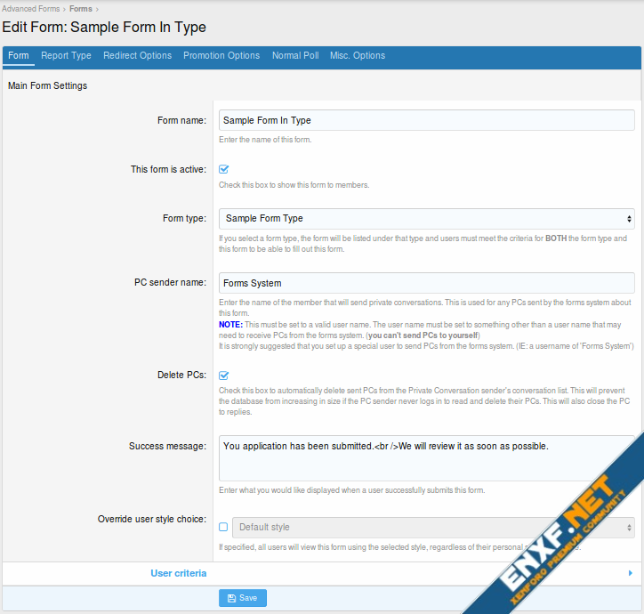
Task: Click the blue NOTE: label
Action: pyautogui.click(x=230, y=325)
